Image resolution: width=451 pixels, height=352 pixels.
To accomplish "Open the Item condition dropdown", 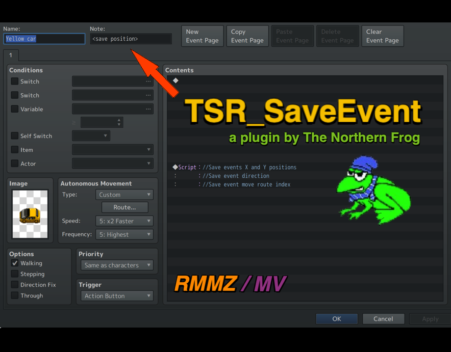I will 113,150.
